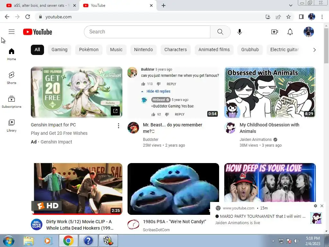Go to Home in sidebar
Viewport: 329px width, 247px height.
[x=12, y=54]
